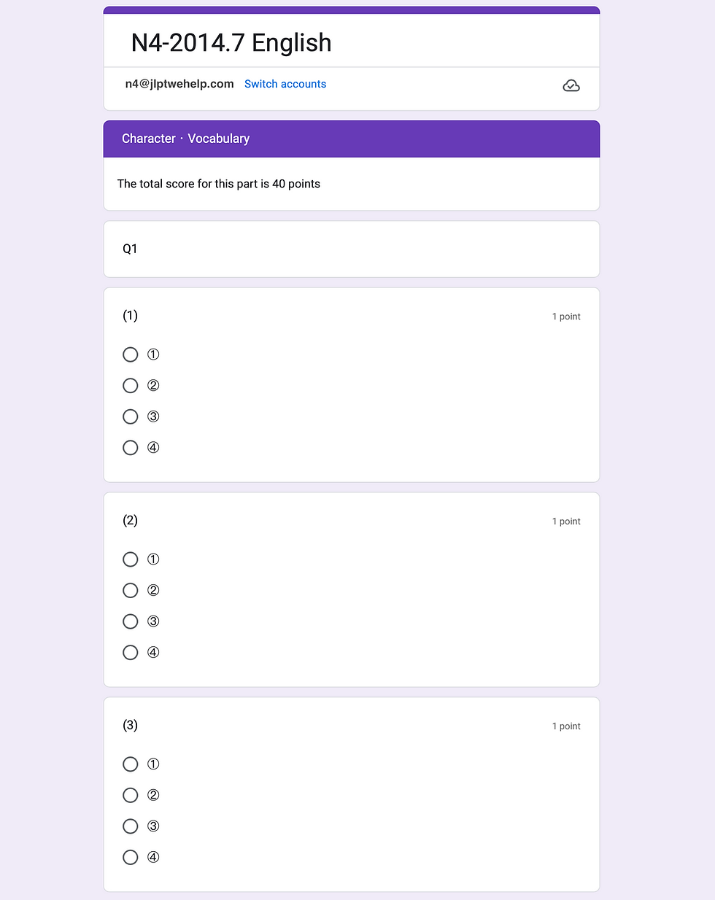Image resolution: width=715 pixels, height=900 pixels.
Task: Select option ④ for question (3)
Action: tap(131, 858)
